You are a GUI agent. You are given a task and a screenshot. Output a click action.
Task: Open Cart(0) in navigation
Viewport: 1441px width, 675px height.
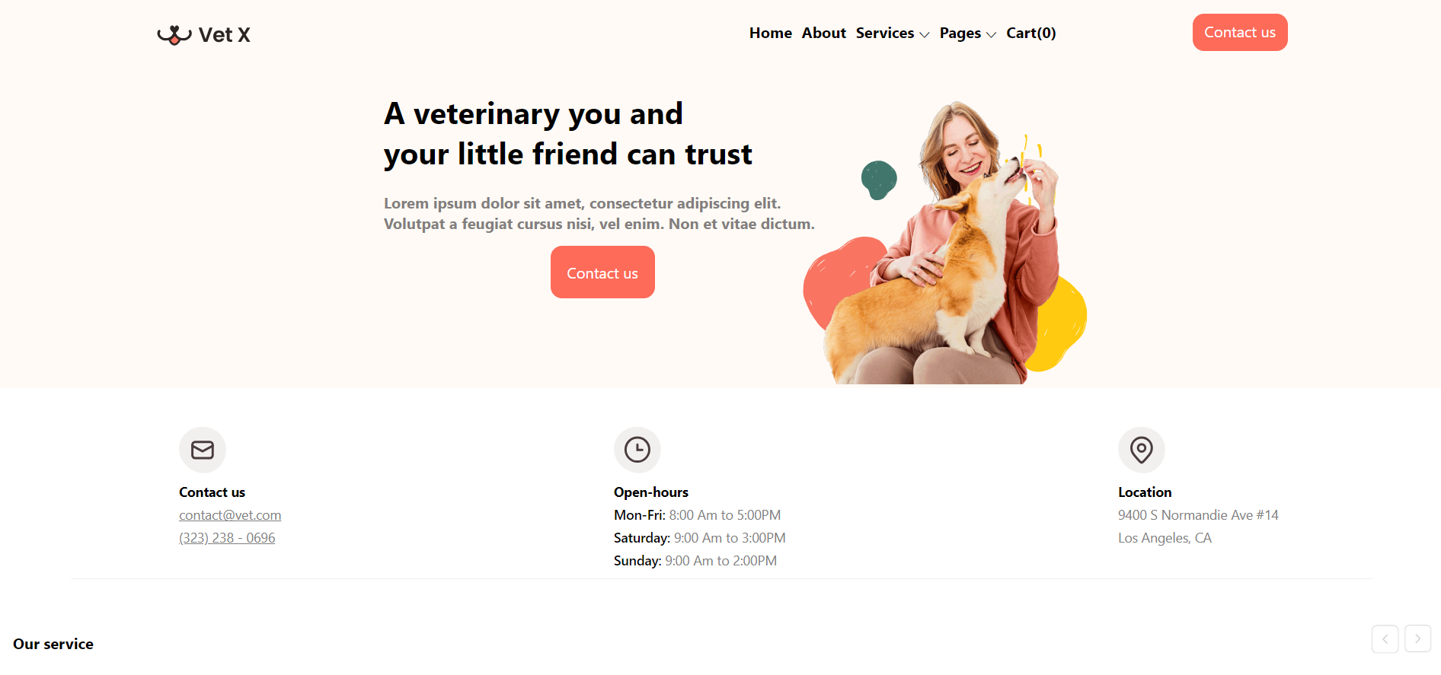click(x=1031, y=33)
